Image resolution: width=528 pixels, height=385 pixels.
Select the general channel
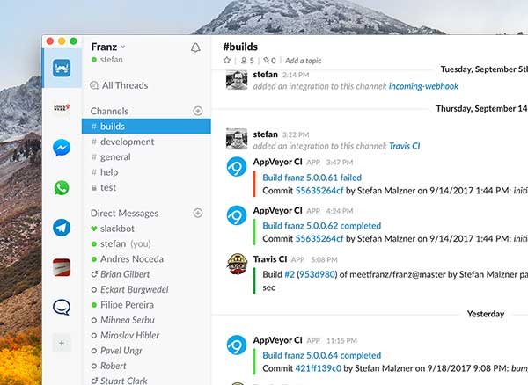pos(146,156)
